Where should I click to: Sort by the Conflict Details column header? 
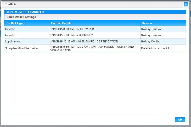coord(95,23)
